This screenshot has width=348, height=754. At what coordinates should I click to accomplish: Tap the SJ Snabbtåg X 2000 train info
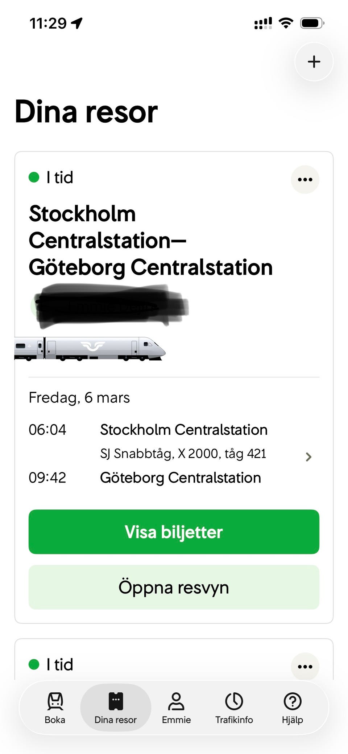coord(183,454)
